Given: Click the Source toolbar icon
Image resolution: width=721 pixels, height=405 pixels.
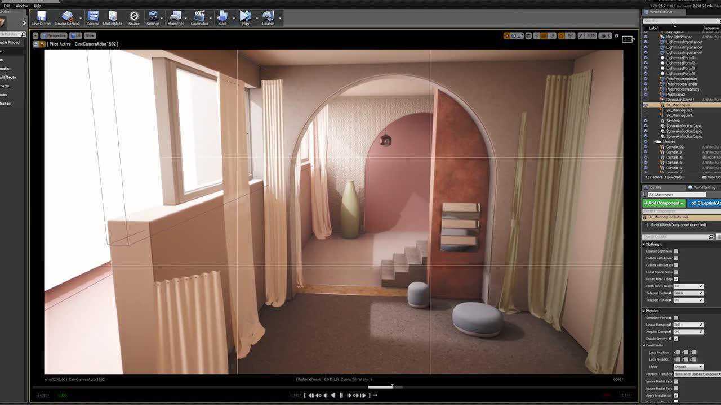Looking at the screenshot, I should (134, 18).
